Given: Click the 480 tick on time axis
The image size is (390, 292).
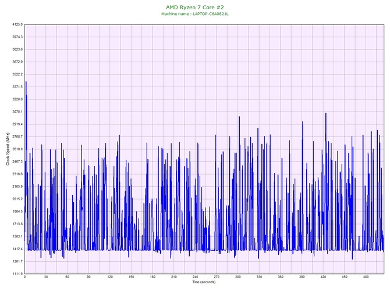Looking at the screenshot, I should 366,277.
